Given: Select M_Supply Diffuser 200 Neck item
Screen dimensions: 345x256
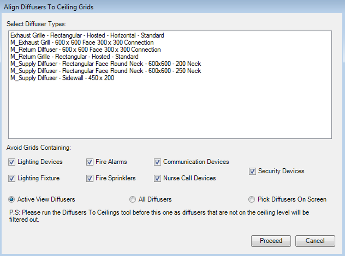Looking at the screenshot, I should (x=106, y=64).
